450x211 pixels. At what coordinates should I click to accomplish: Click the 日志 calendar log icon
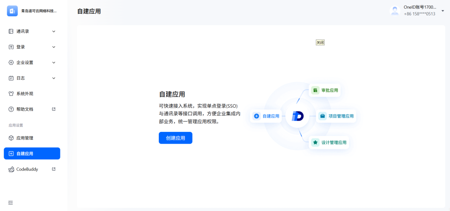point(11,78)
